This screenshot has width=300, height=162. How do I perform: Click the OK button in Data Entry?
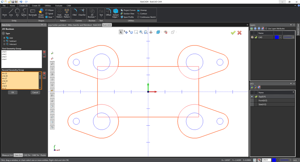pos(13,92)
